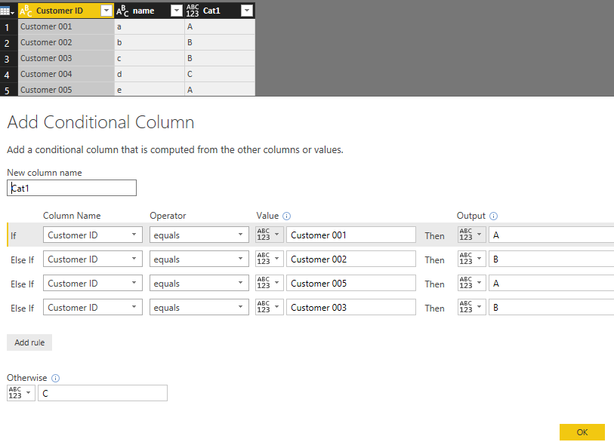Click the Customer 005 value field
The height and width of the screenshot is (442, 614).
point(351,283)
